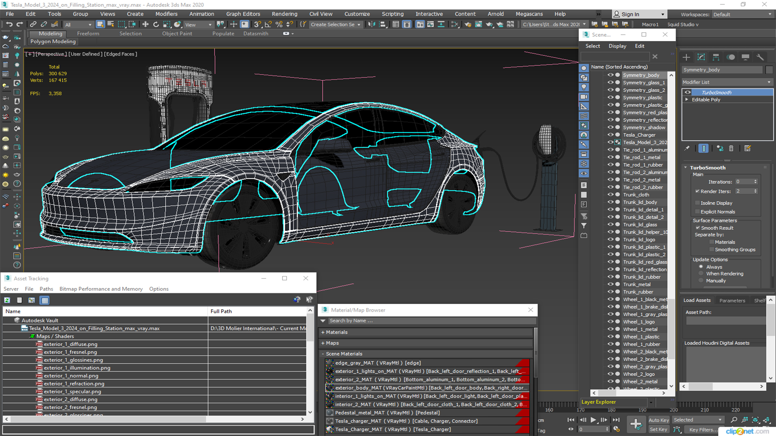Open the Rendering menu

point(284,14)
